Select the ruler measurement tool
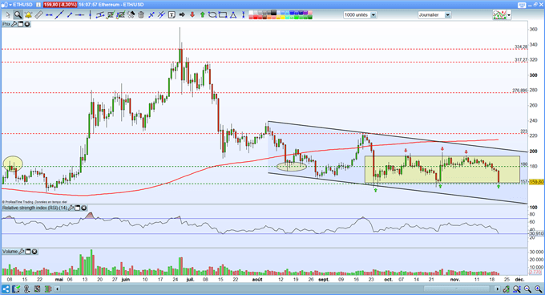This screenshot has width=545, height=295. tap(39, 15)
